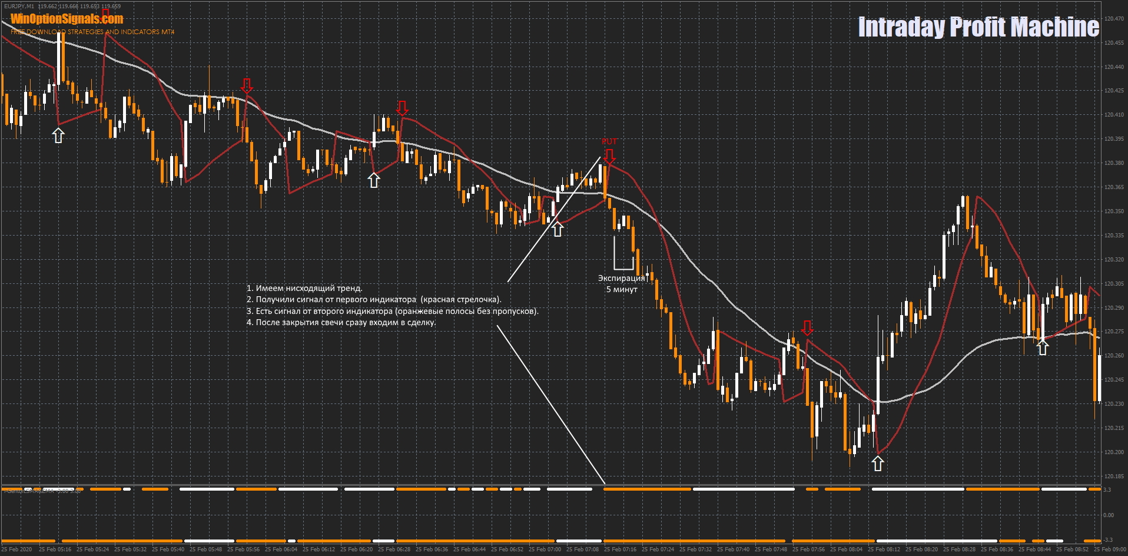The image size is (1128, 556).
Task: Click the 25 Feb 09:00 time label
Action: [x=1110, y=550]
